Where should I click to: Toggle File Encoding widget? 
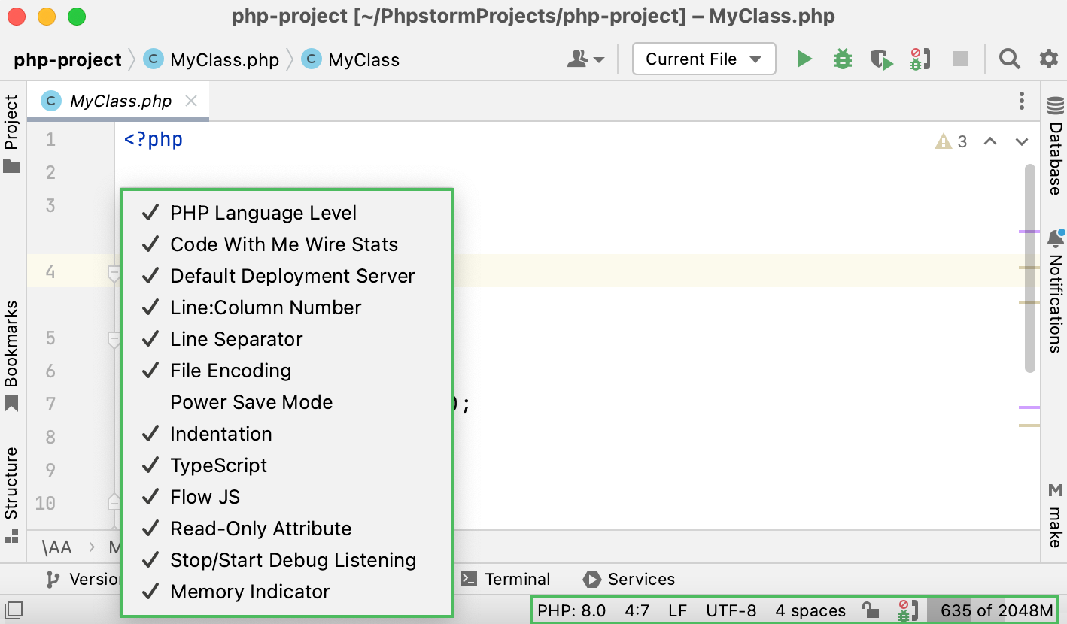[x=287, y=371]
